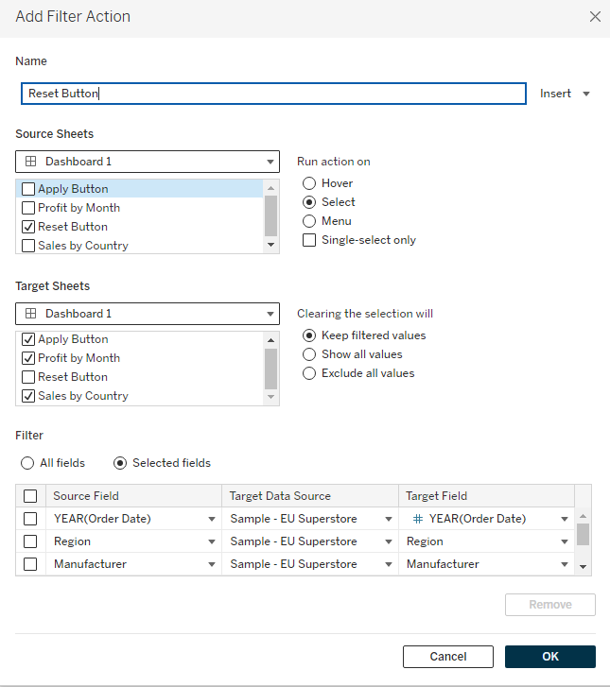The width and height of the screenshot is (610, 687).
Task: Check the Apply Button source sheet
Action: [x=28, y=189]
